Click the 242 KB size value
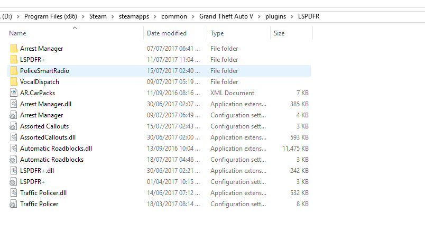Viewport: 425px width, 240px height. [x=300, y=171]
